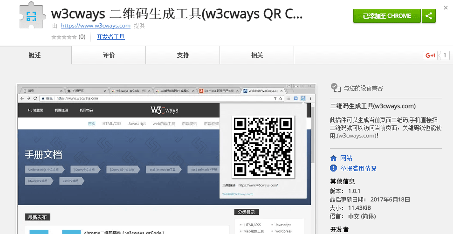The width and height of the screenshot is (453, 234).
Task: Click 首页 in the screenshot navigation
Action: point(92,124)
